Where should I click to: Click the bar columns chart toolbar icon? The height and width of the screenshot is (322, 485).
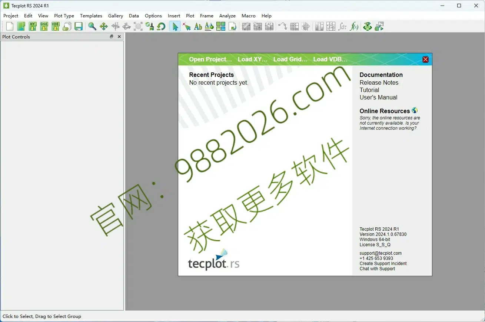[x=319, y=26]
